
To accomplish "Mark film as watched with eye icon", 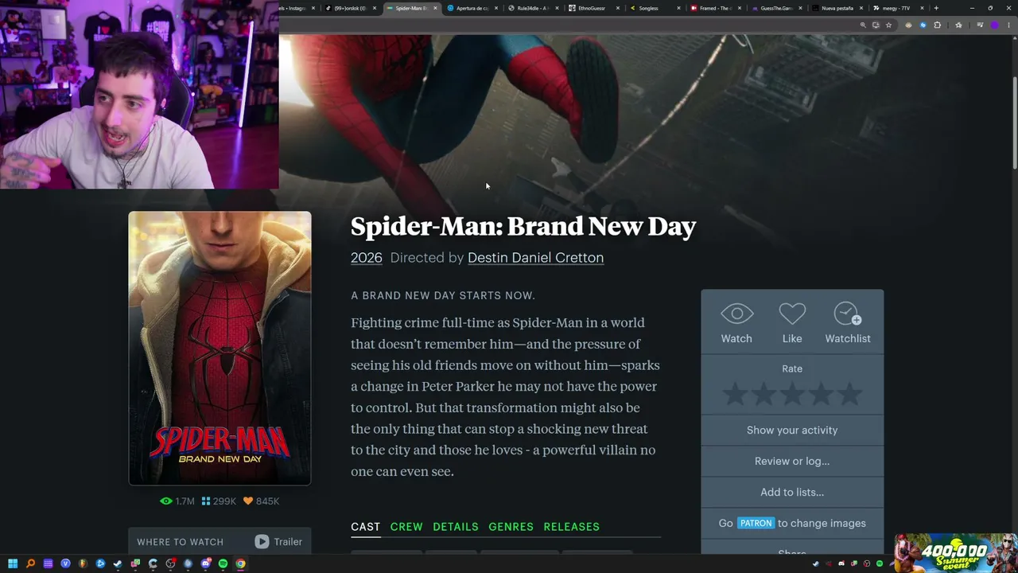I will 736,323.
